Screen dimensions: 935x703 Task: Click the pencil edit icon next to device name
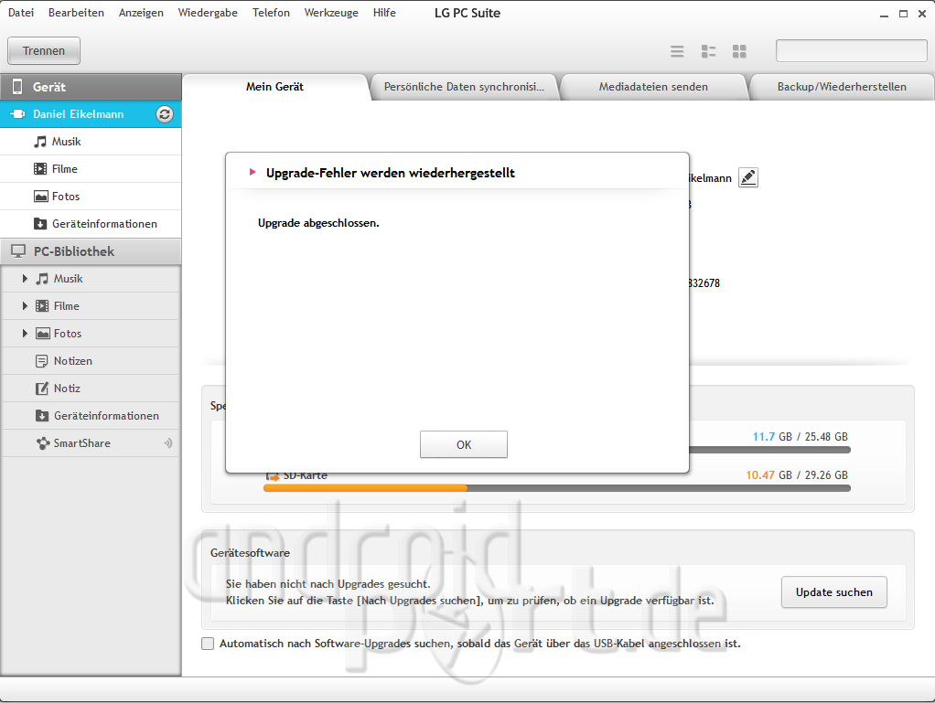748,177
